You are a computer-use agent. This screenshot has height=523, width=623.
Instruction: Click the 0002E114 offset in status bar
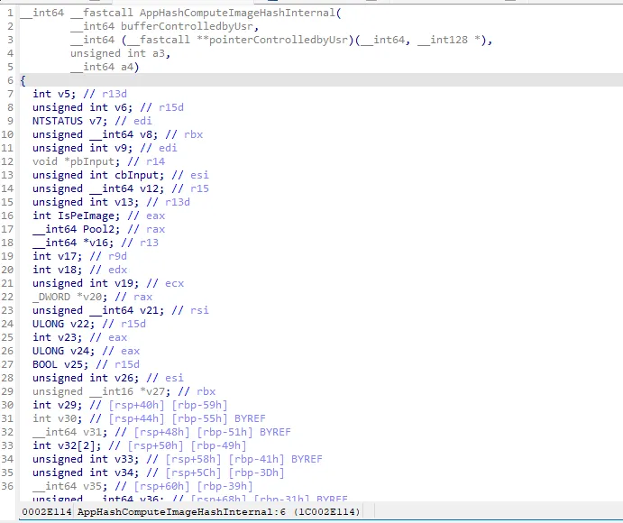pyautogui.click(x=46, y=511)
